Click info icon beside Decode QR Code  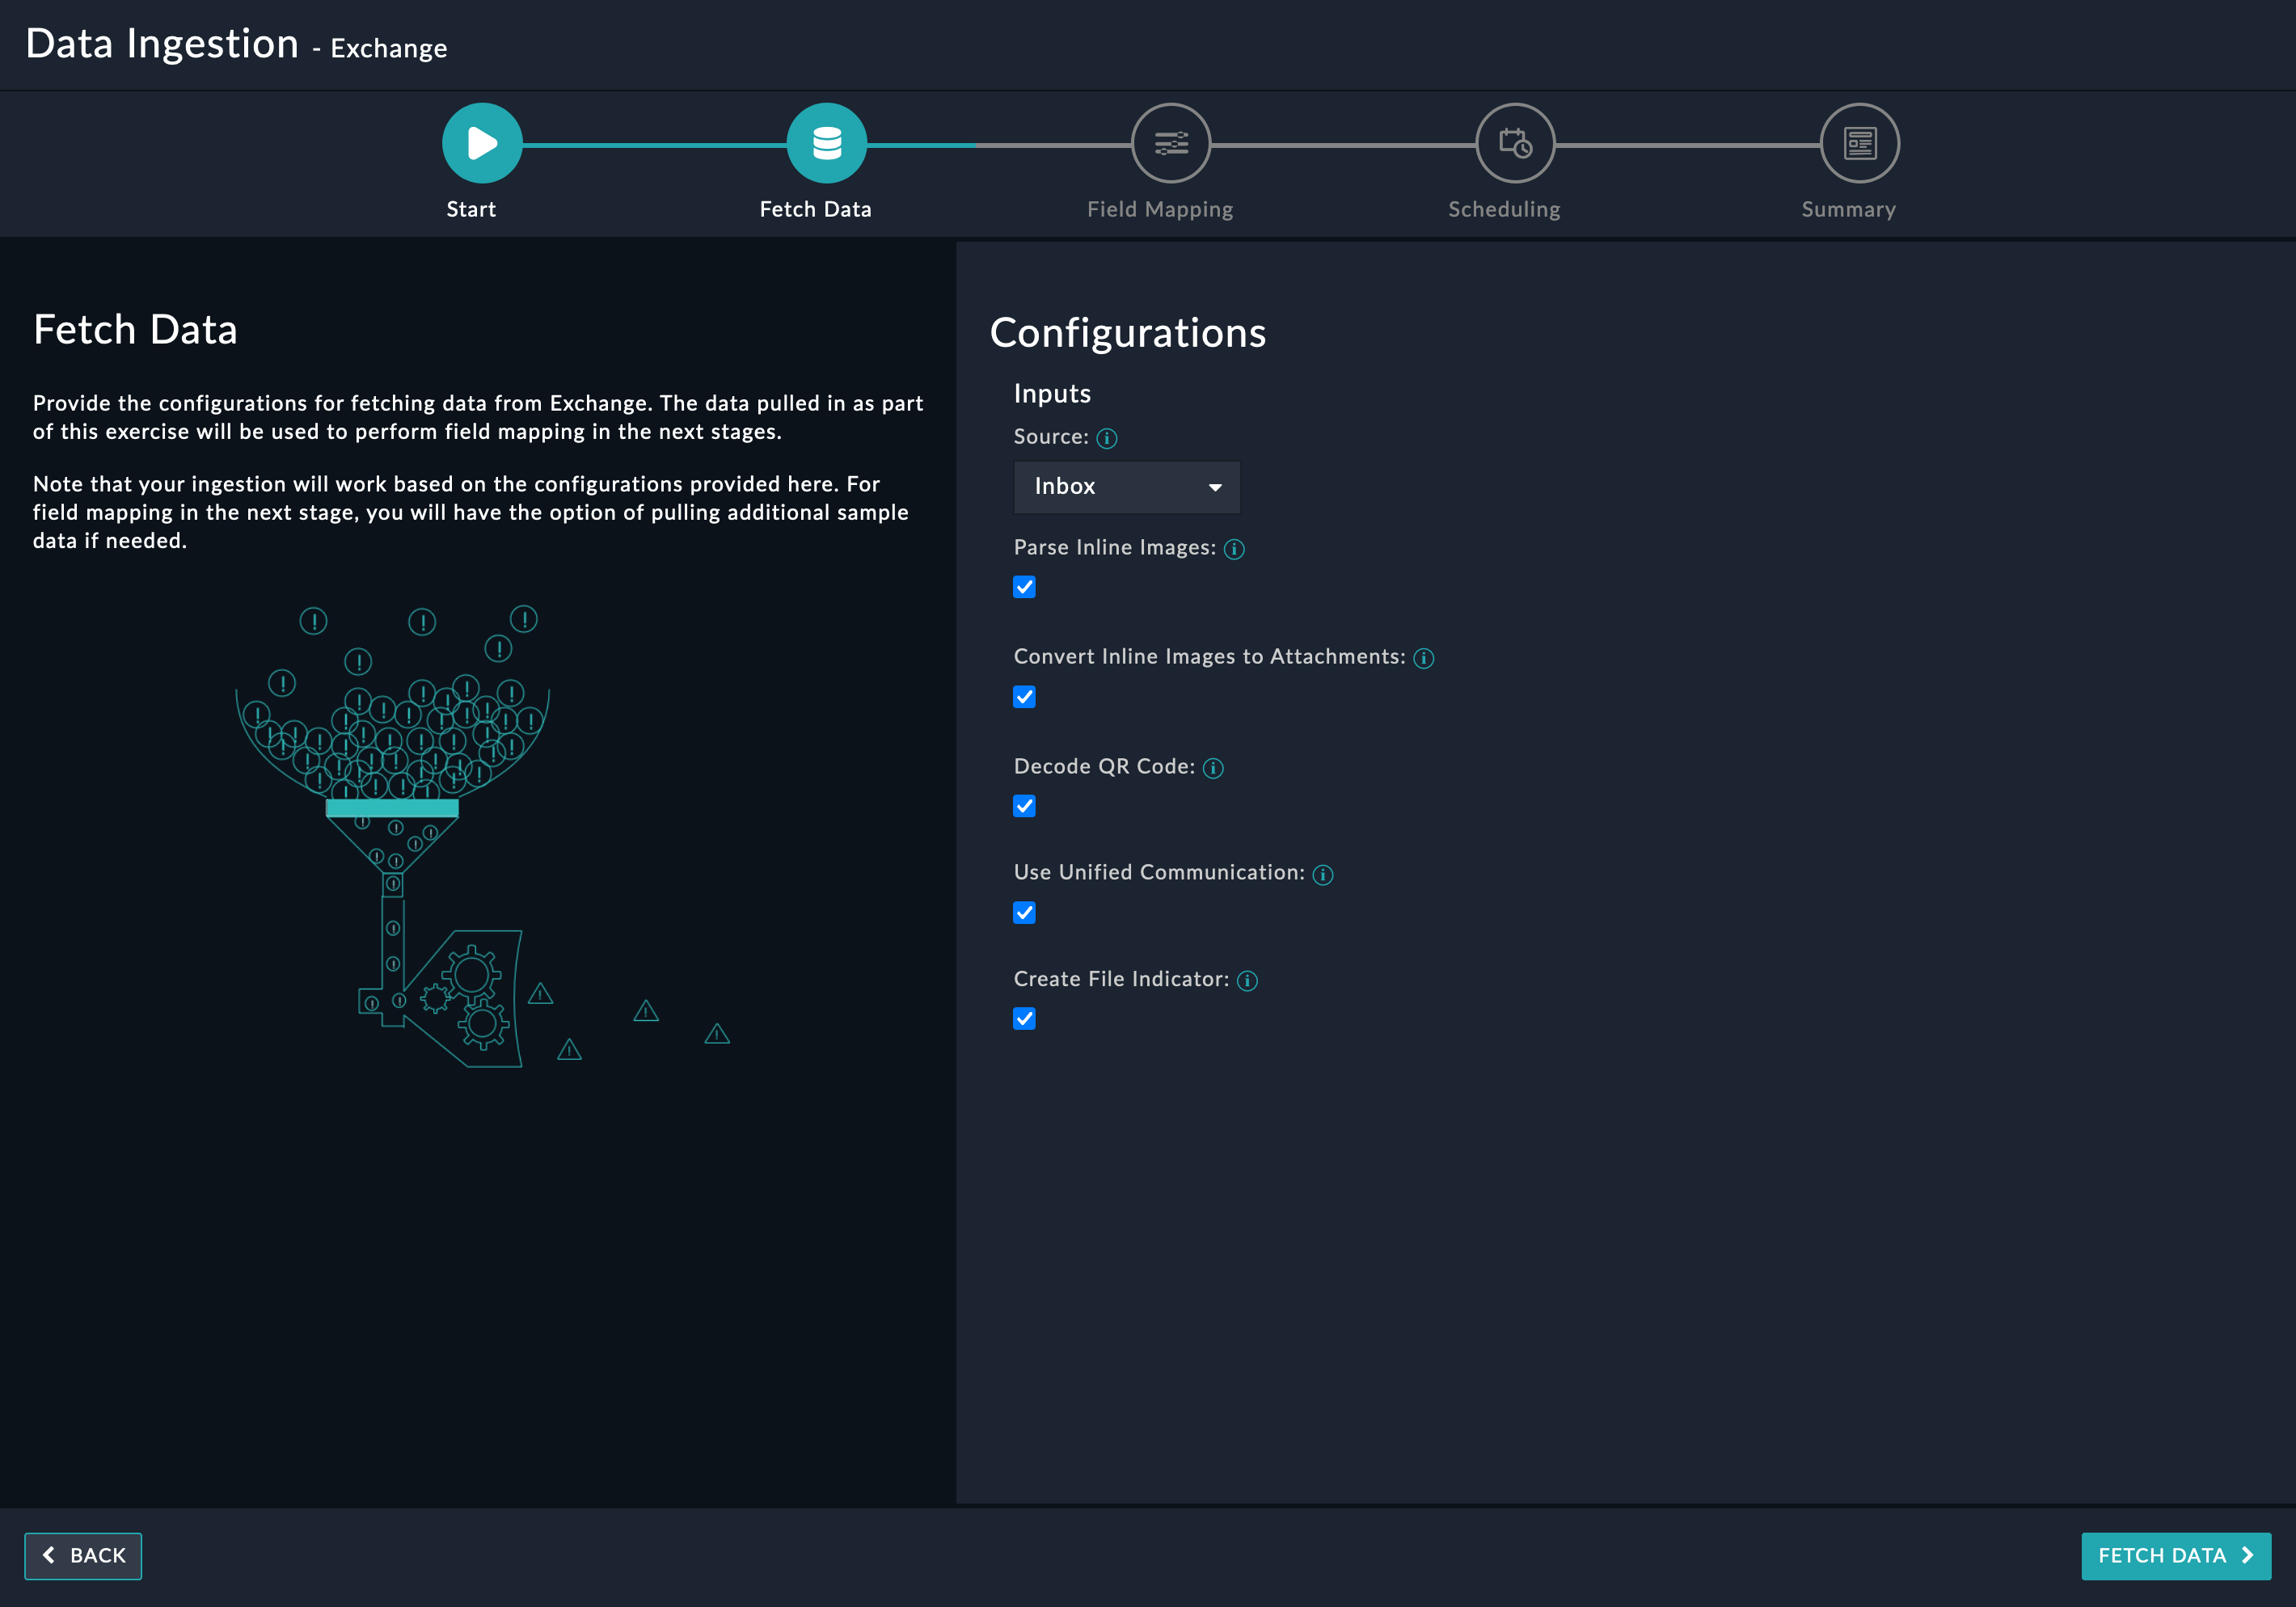coord(1213,768)
